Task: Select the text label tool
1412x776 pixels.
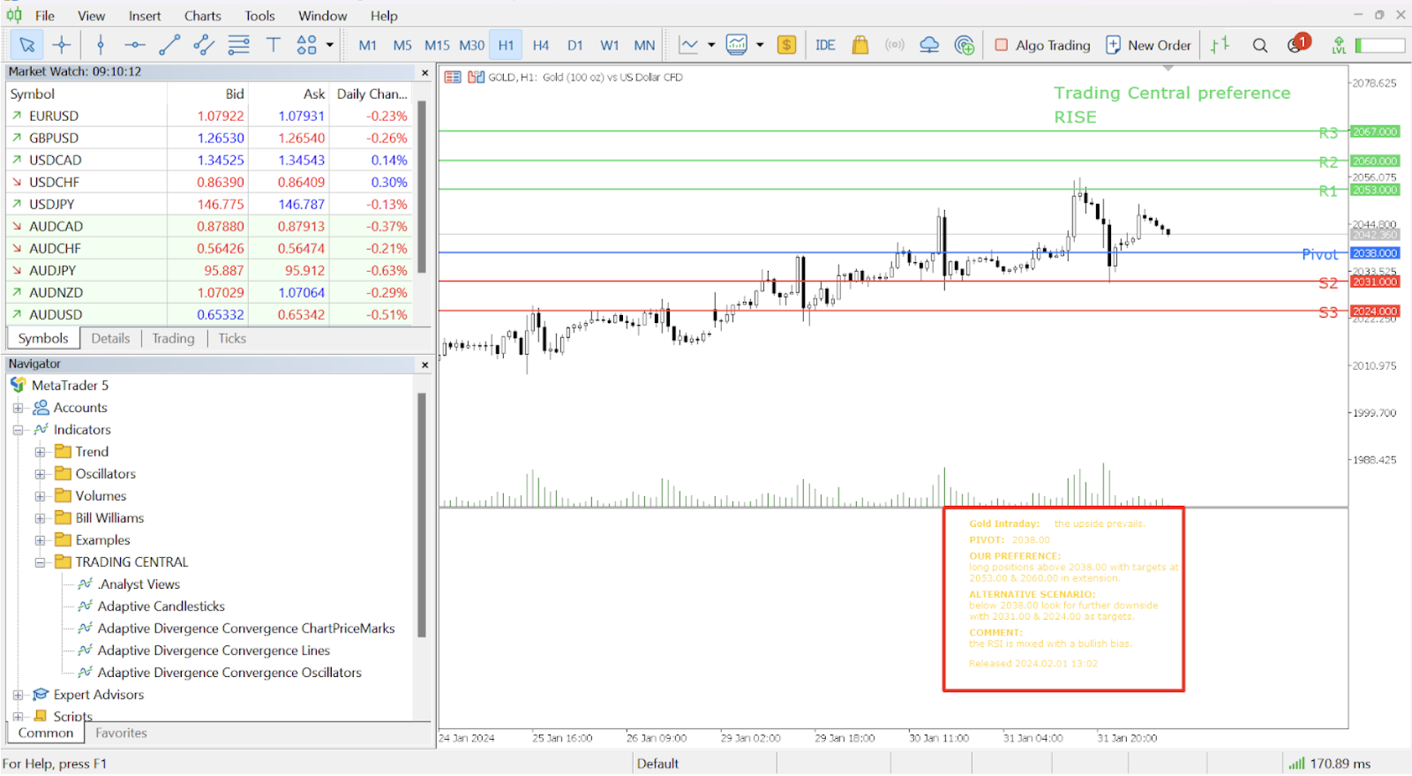Action: click(273, 45)
